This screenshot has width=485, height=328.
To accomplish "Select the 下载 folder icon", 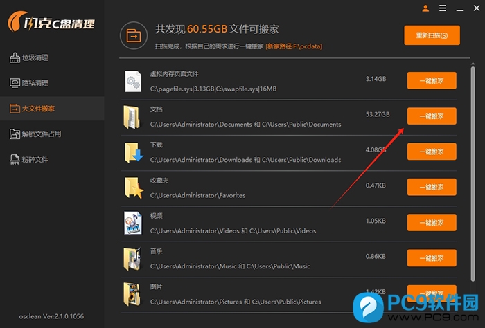I will 133,152.
